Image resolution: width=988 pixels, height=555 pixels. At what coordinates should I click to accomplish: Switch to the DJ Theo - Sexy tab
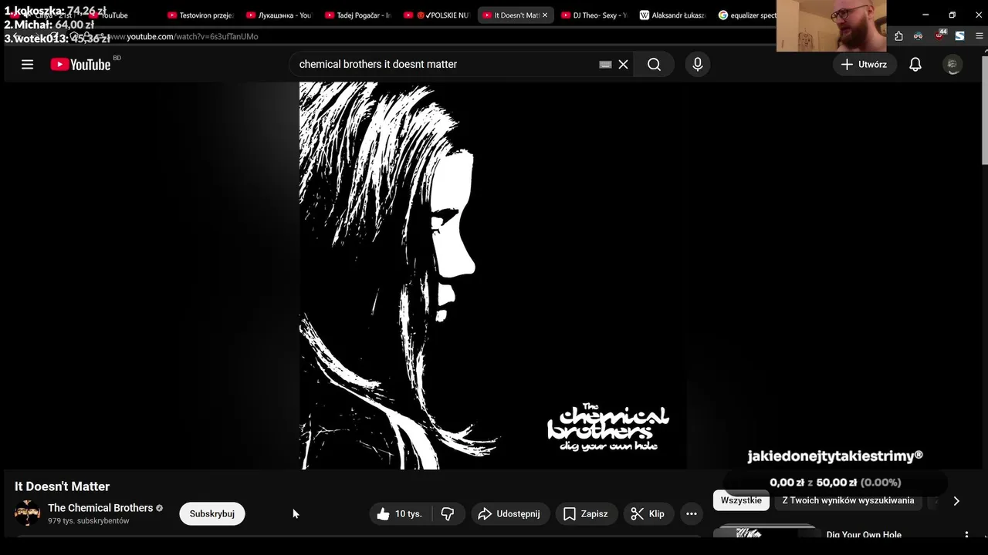594,15
